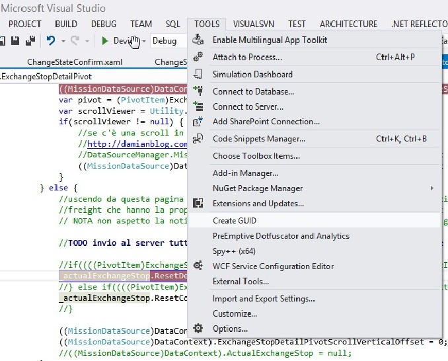Click the Extensions and Updates icon
The width and height of the screenshot is (448, 361).
pos(198,204)
